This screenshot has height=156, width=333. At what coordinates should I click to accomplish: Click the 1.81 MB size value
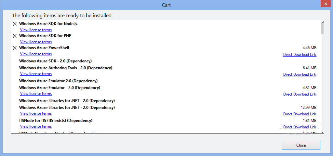pos(310,121)
